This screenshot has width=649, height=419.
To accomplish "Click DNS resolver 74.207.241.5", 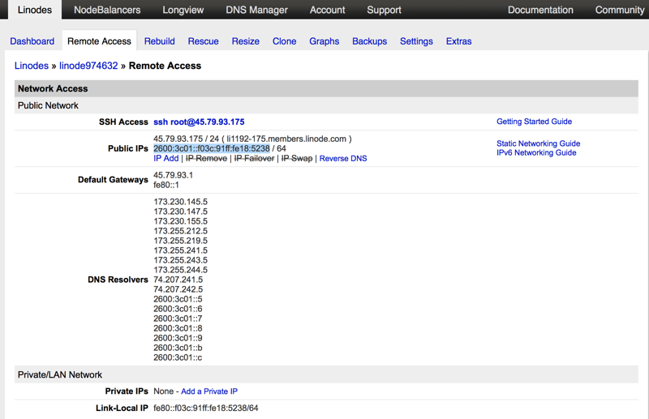I will [178, 280].
